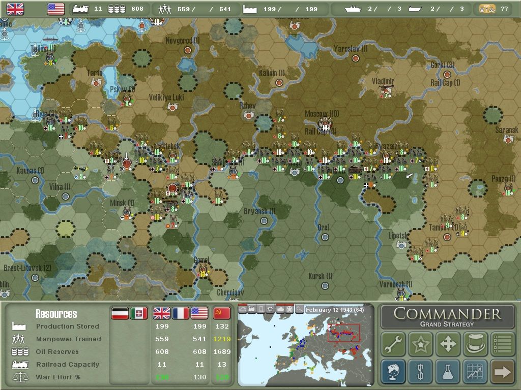521x390 pixels.
Task: Click the Kalinin city marker
Action: point(279,83)
